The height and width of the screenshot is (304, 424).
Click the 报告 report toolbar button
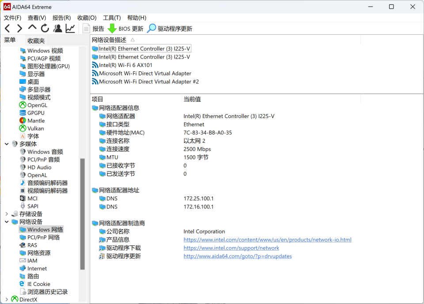point(94,29)
